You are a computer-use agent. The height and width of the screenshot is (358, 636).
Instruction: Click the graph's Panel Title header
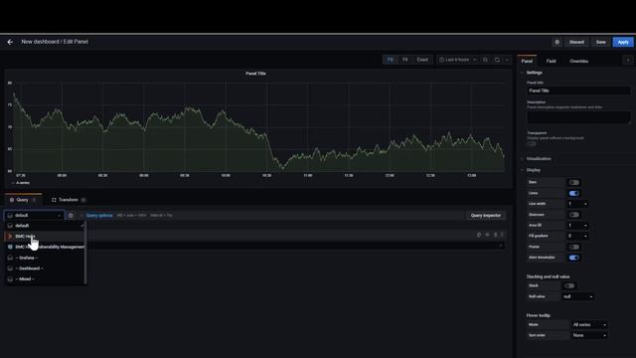(x=256, y=74)
